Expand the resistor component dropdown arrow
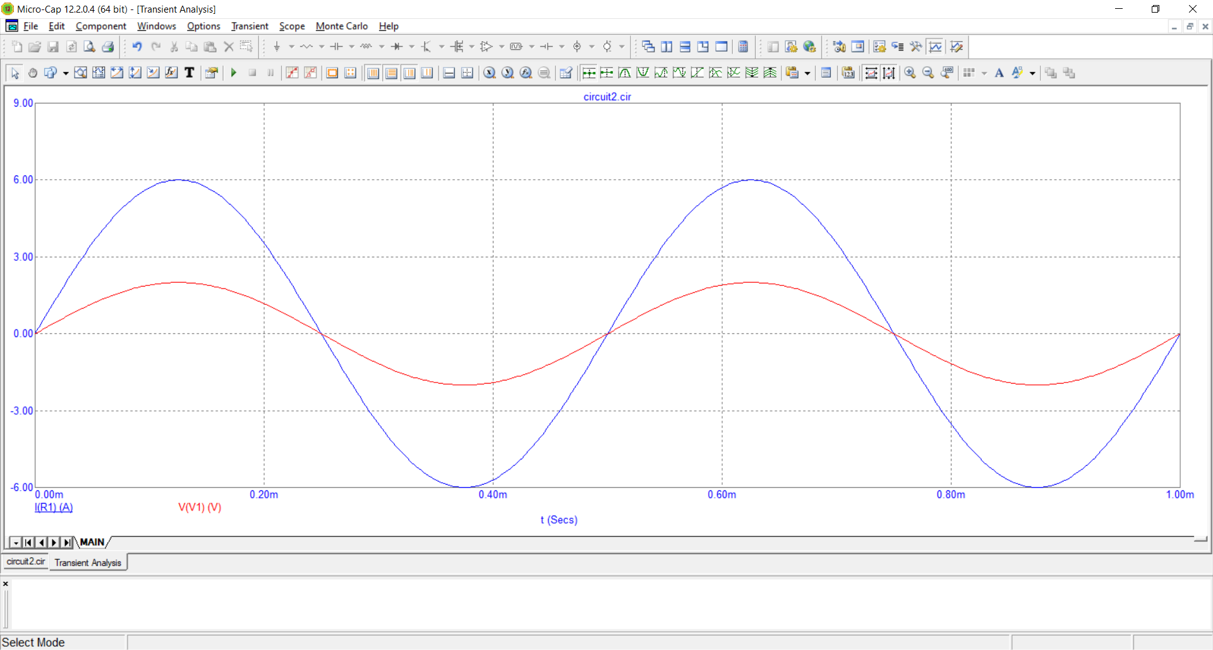The image size is (1213, 650). (x=322, y=47)
